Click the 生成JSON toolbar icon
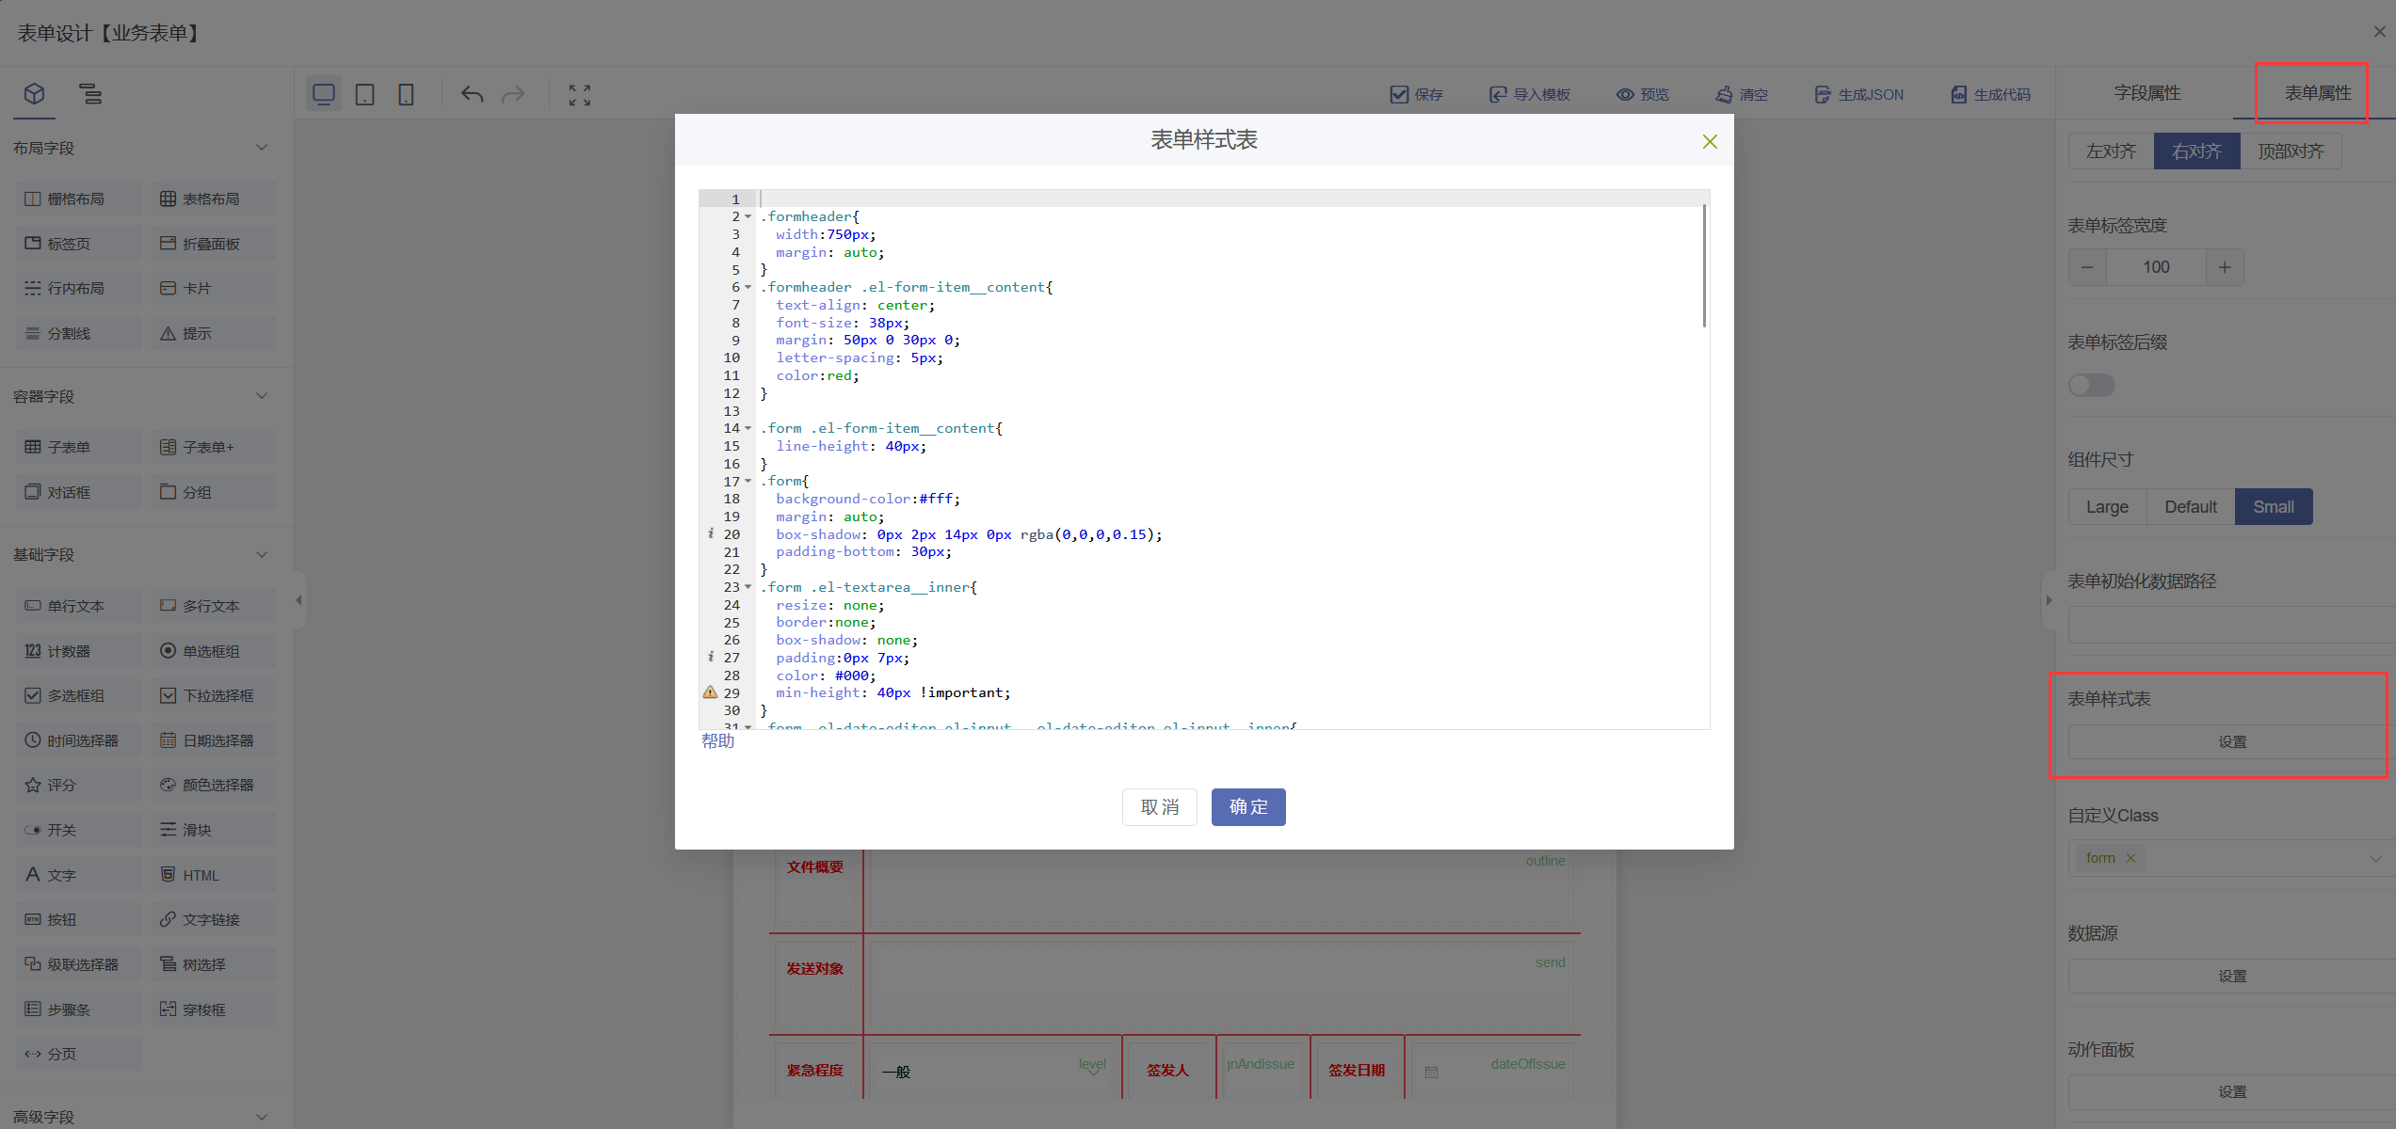 click(1822, 94)
